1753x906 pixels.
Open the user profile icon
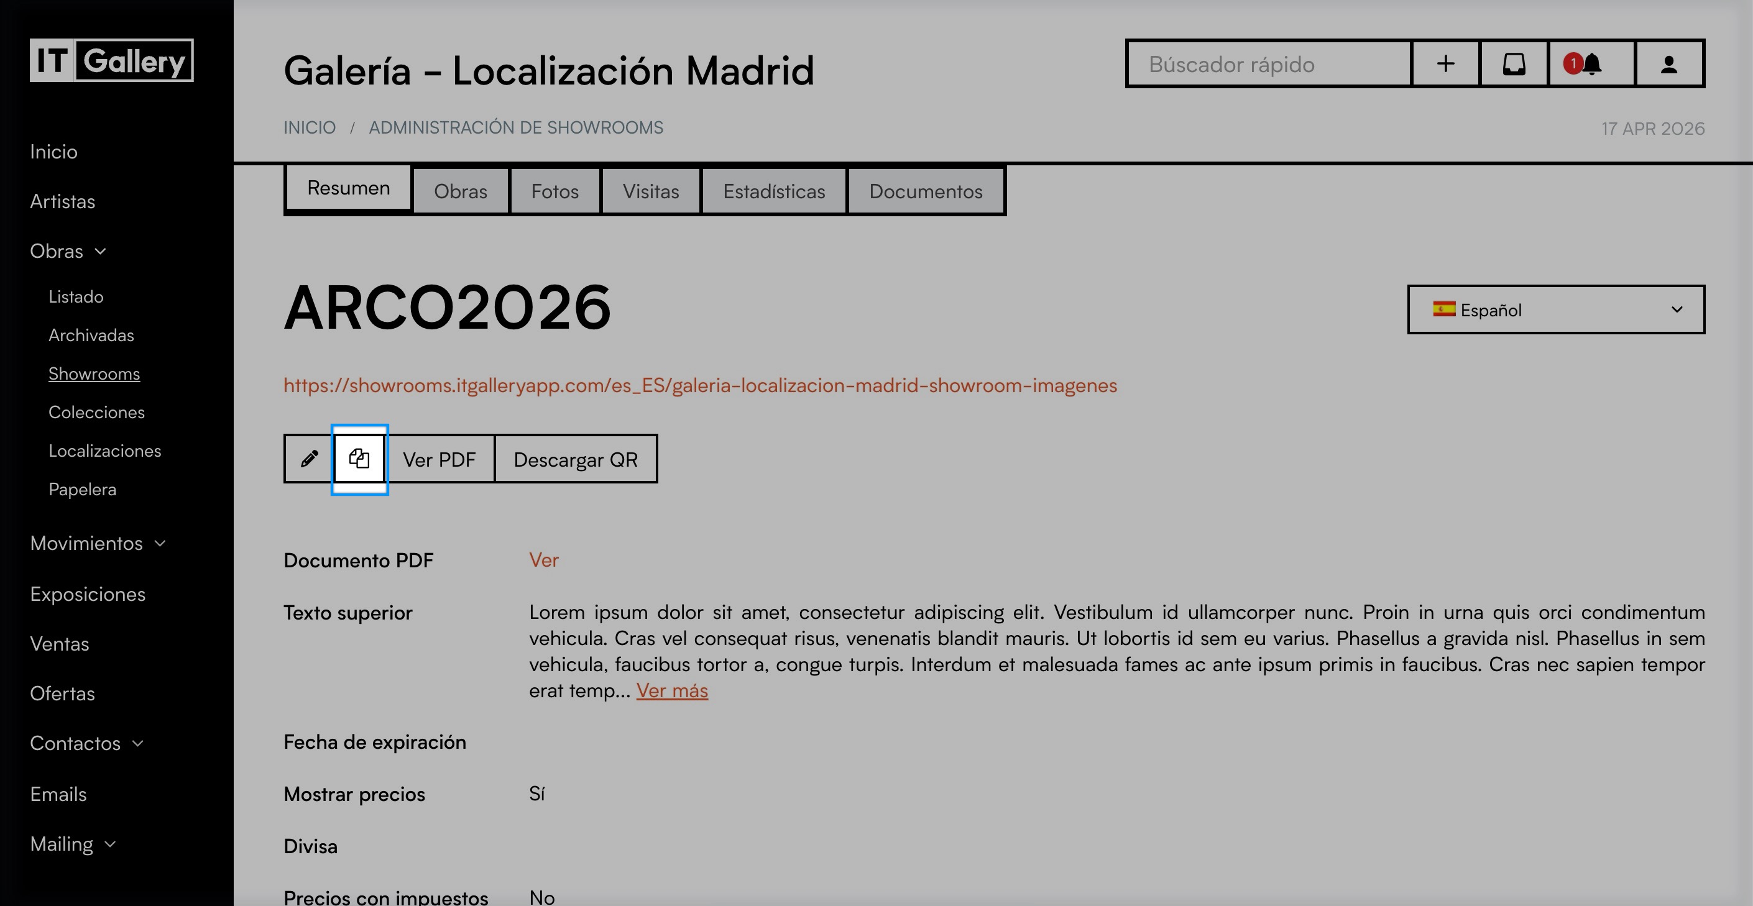coord(1668,64)
